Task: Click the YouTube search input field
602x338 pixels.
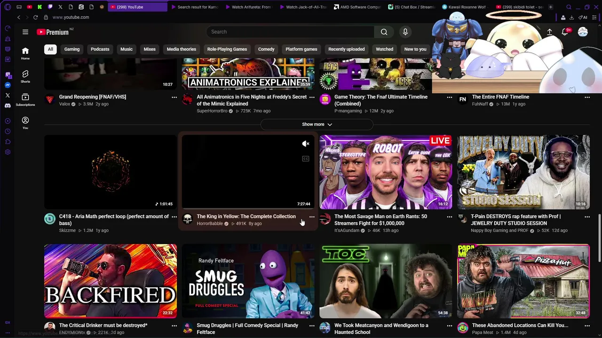Action: tap(290, 32)
